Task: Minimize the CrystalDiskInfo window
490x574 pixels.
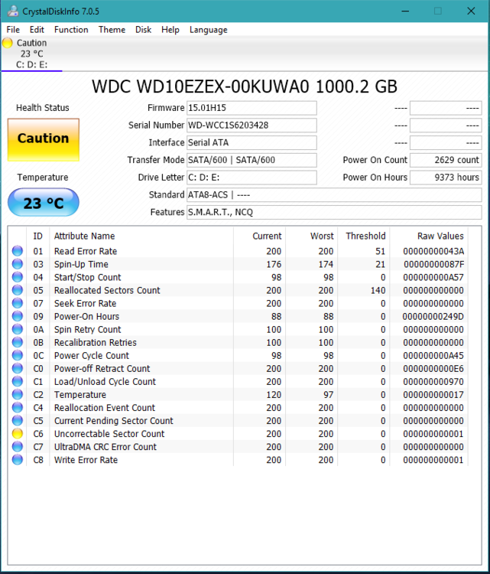Action: coord(405,11)
